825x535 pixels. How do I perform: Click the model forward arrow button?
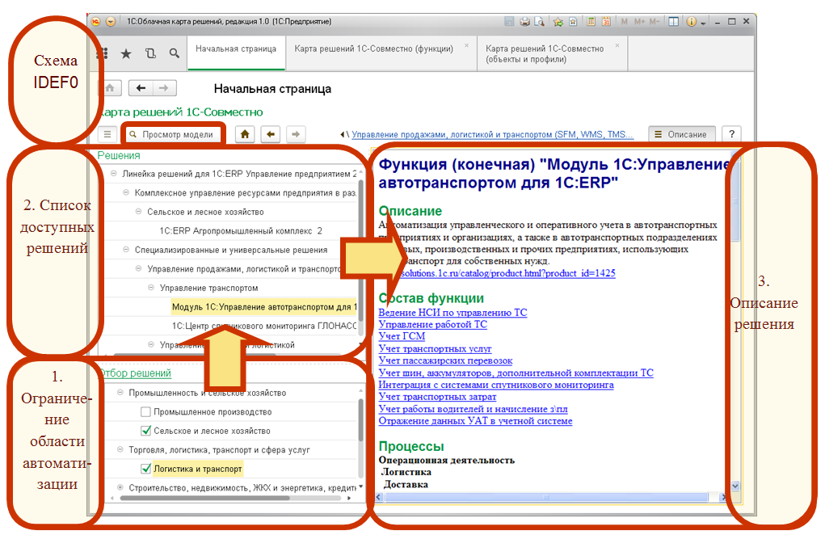pyautogui.click(x=296, y=134)
